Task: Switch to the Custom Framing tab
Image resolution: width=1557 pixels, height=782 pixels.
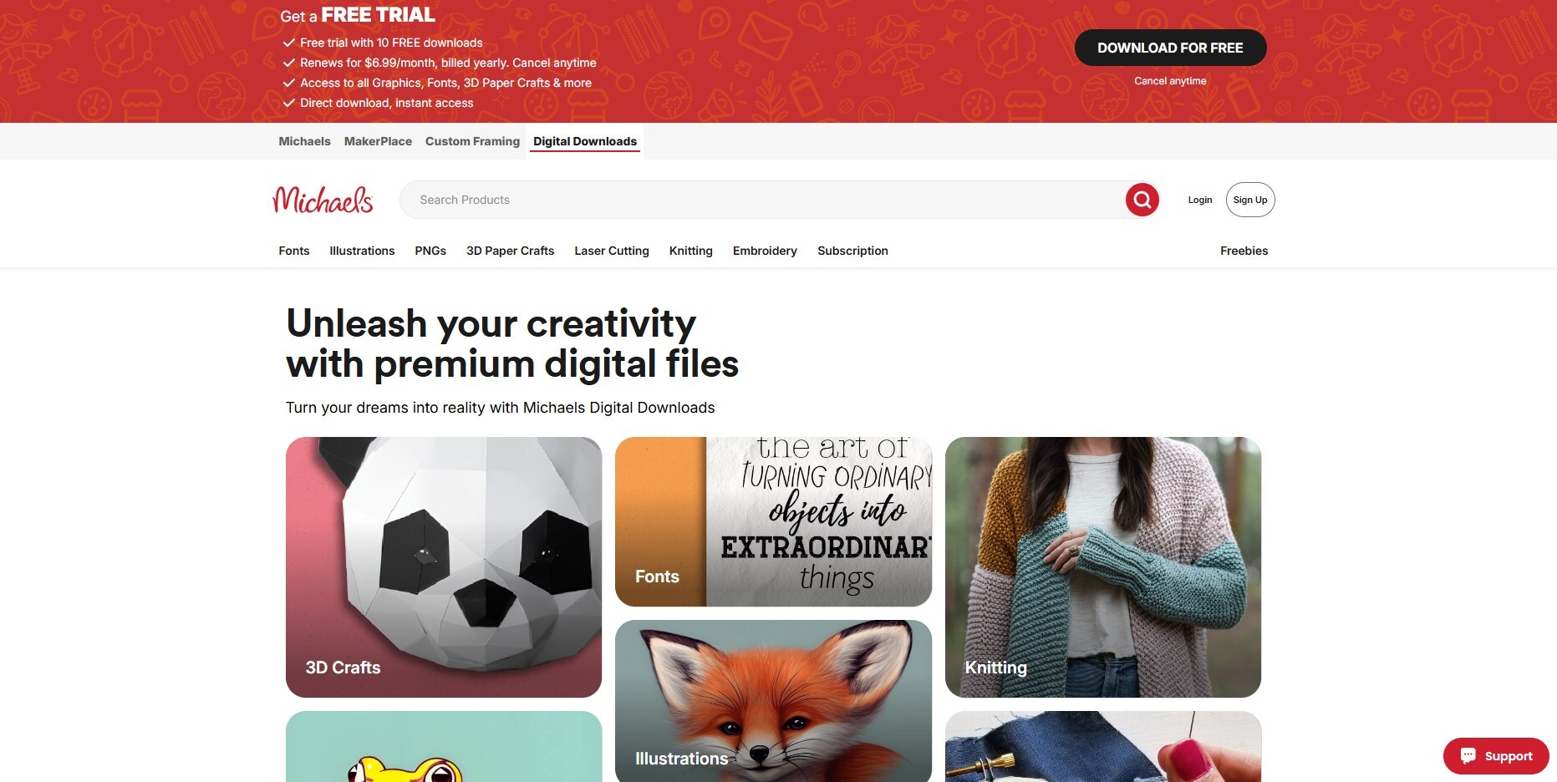Action: (472, 141)
